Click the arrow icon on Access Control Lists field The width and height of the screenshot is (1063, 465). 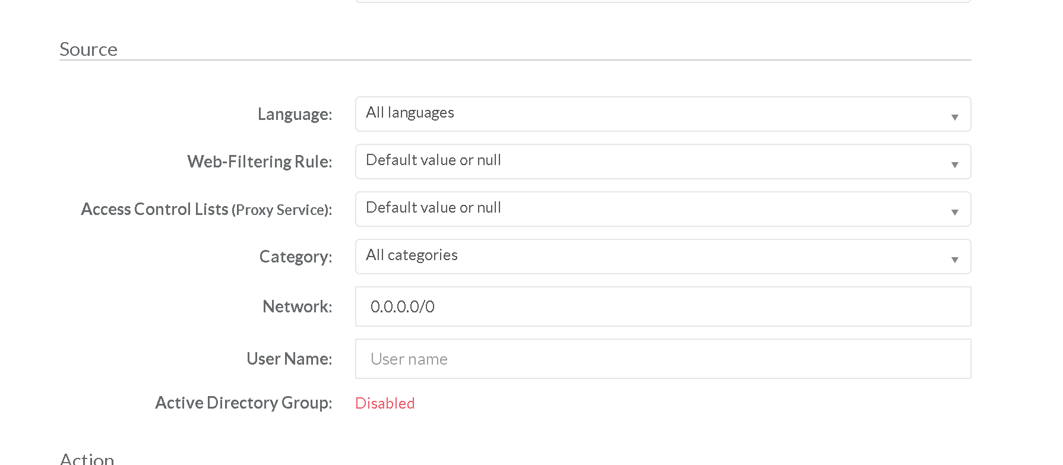coord(954,212)
